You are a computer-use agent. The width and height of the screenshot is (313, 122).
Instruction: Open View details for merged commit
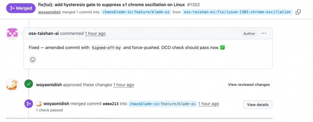pos(258,105)
